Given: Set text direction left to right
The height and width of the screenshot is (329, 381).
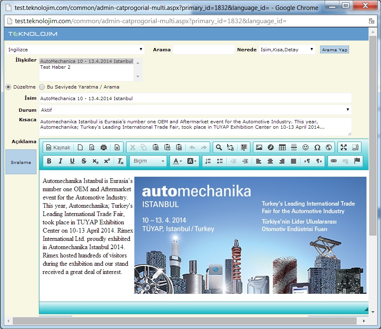Looking at the screenshot, I should point(307,161).
